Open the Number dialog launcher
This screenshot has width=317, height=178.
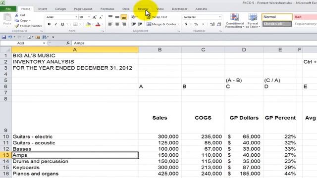(x=220, y=31)
